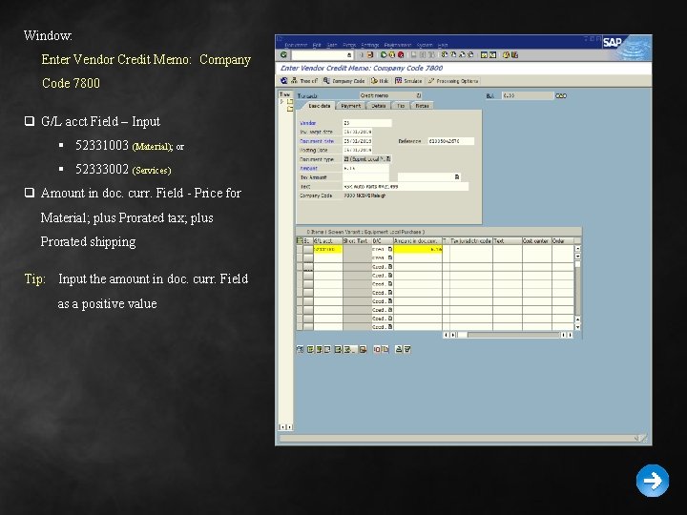Click the Generate Shortcut icon
Viewport: 687px width, 515px height.
(493, 54)
